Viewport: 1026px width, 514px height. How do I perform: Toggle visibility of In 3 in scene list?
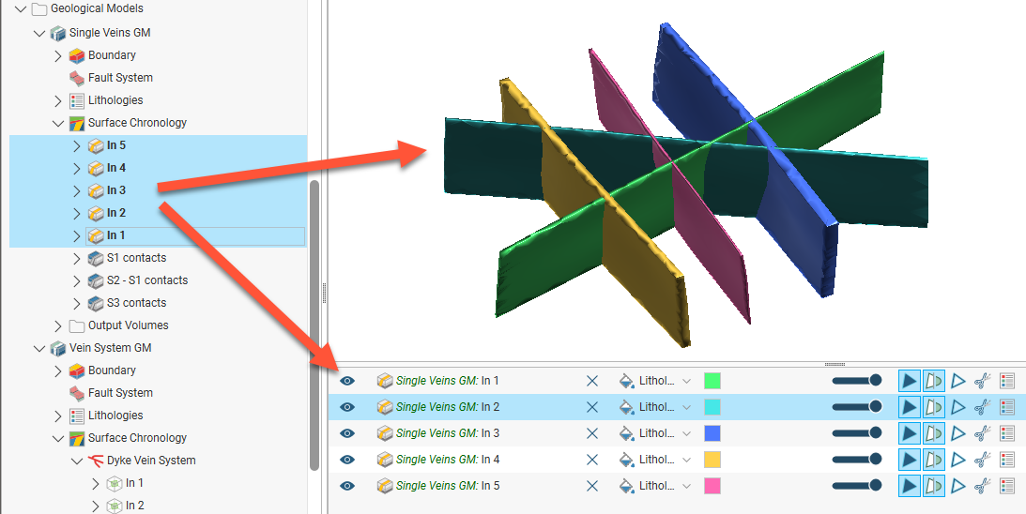coord(347,433)
